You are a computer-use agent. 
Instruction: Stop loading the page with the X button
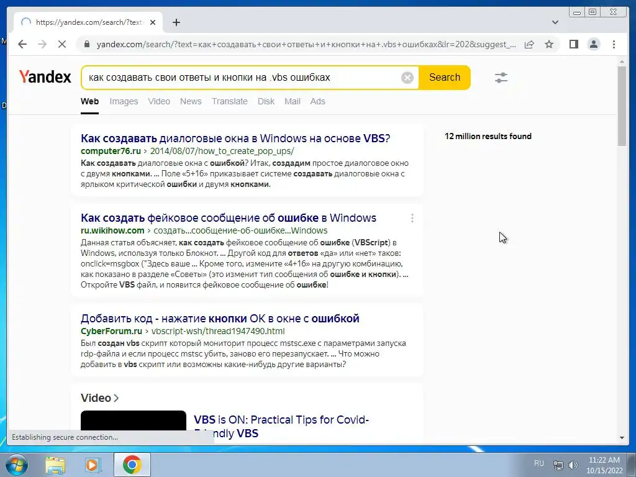coord(62,44)
